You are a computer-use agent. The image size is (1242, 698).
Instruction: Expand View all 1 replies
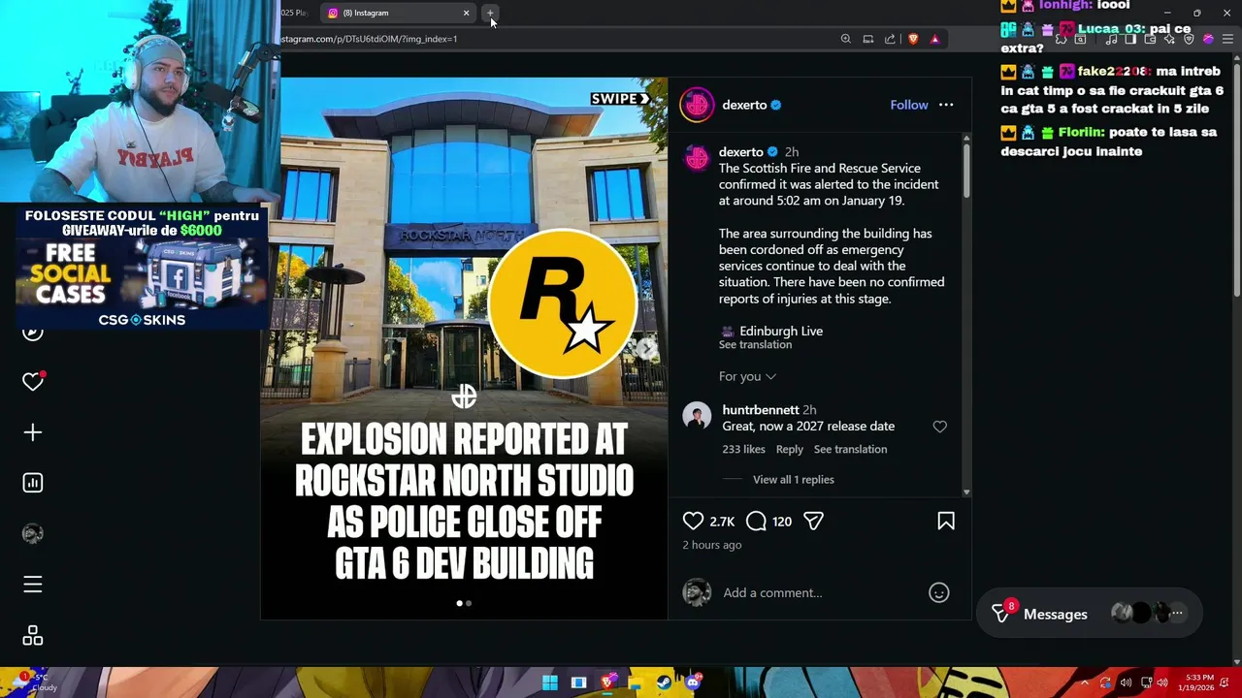pyautogui.click(x=793, y=480)
